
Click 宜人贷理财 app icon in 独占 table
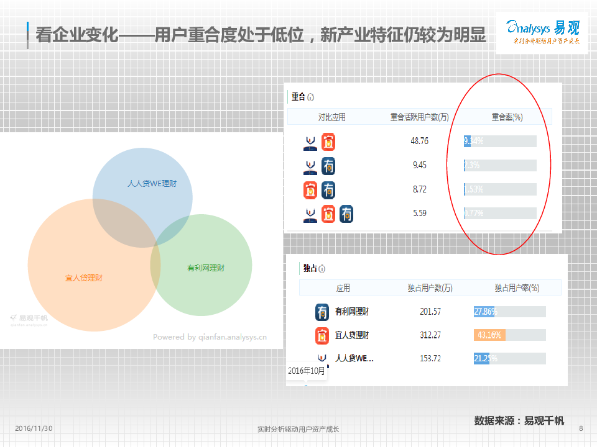point(322,335)
